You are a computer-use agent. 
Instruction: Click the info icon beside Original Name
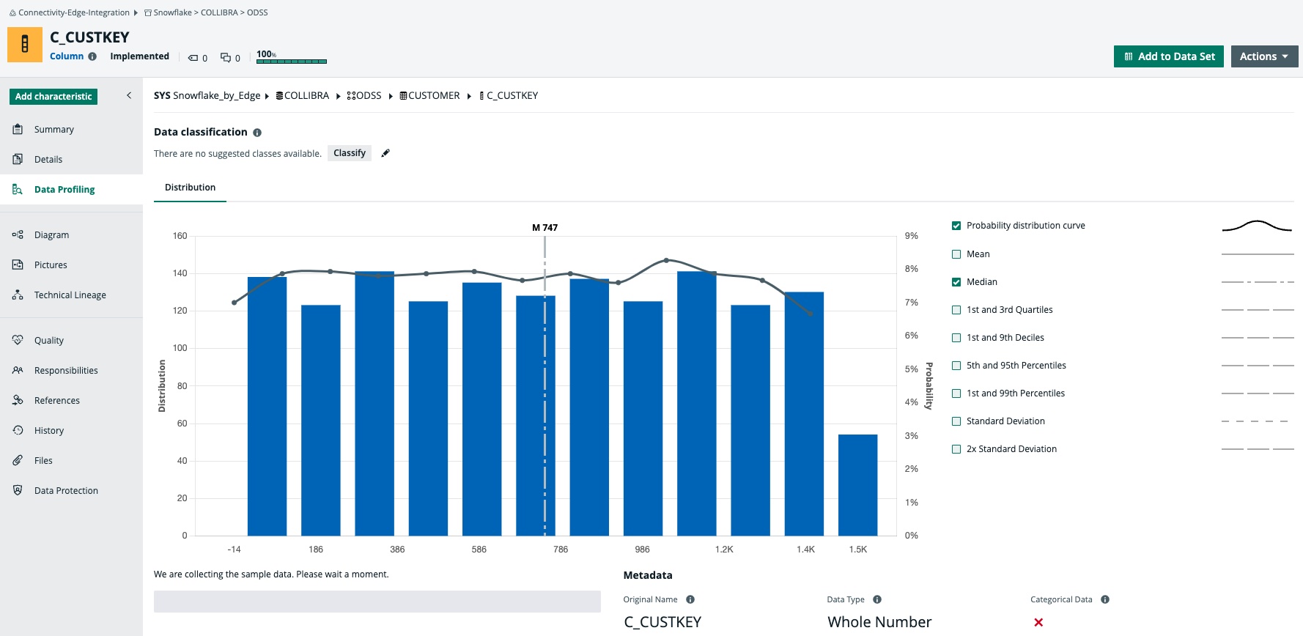(x=690, y=599)
